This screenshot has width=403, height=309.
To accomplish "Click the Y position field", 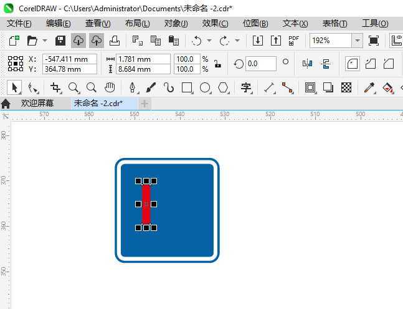I will (70, 69).
